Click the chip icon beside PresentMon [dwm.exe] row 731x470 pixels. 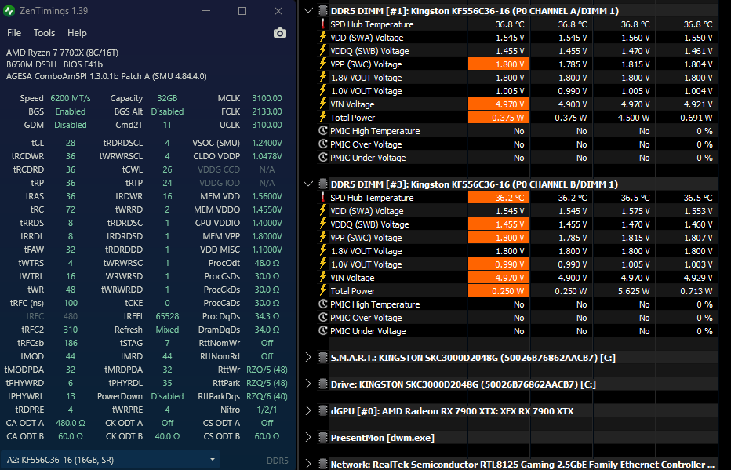click(322, 437)
